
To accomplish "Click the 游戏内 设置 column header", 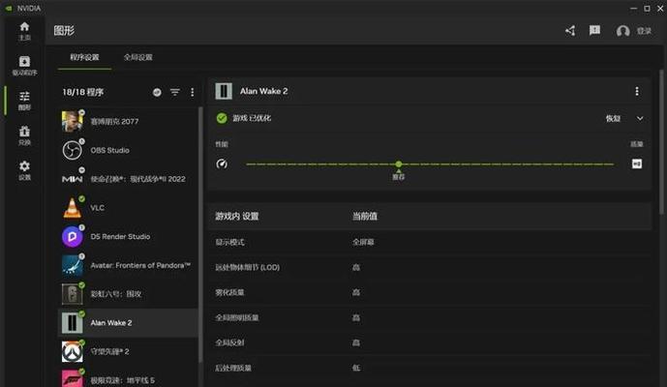I will click(x=237, y=216).
